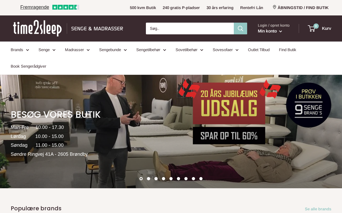Open the Book Sengerådgiver link
Screen dimensions: 342x213
coord(28,66)
